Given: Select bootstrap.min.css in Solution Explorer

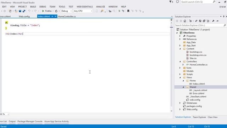Looking at the screenshot, I should [198, 55].
